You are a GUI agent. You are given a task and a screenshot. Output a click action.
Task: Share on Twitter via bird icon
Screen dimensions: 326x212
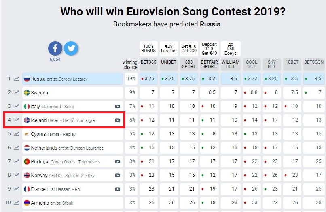tap(71, 48)
